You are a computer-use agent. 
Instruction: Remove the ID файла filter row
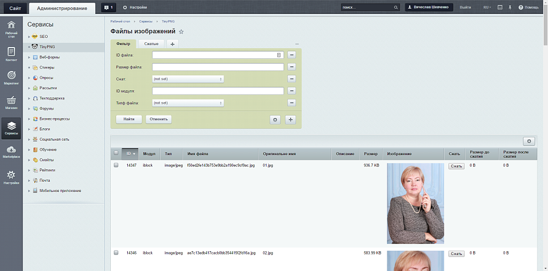coord(292,55)
